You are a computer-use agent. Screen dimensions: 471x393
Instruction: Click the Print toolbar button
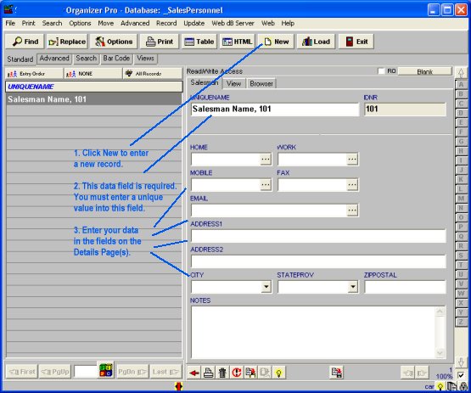pyautogui.click(x=160, y=42)
